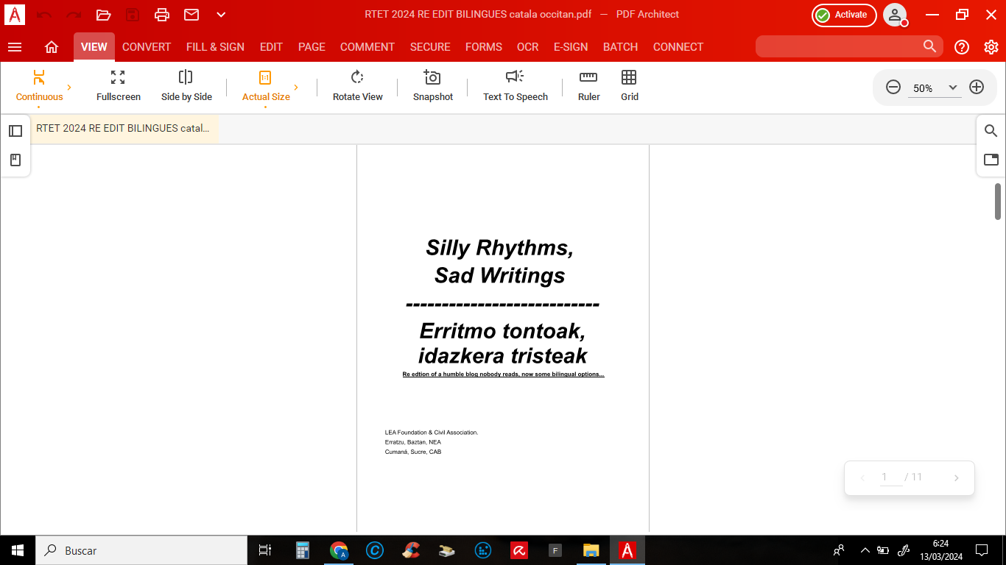Screen dimensions: 1006x565
Task: Enter Fullscreen view
Action: click(x=119, y=87)
